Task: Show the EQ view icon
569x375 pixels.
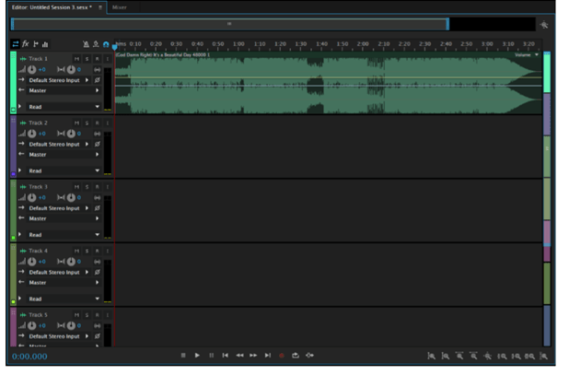Action: coord(45,43)
